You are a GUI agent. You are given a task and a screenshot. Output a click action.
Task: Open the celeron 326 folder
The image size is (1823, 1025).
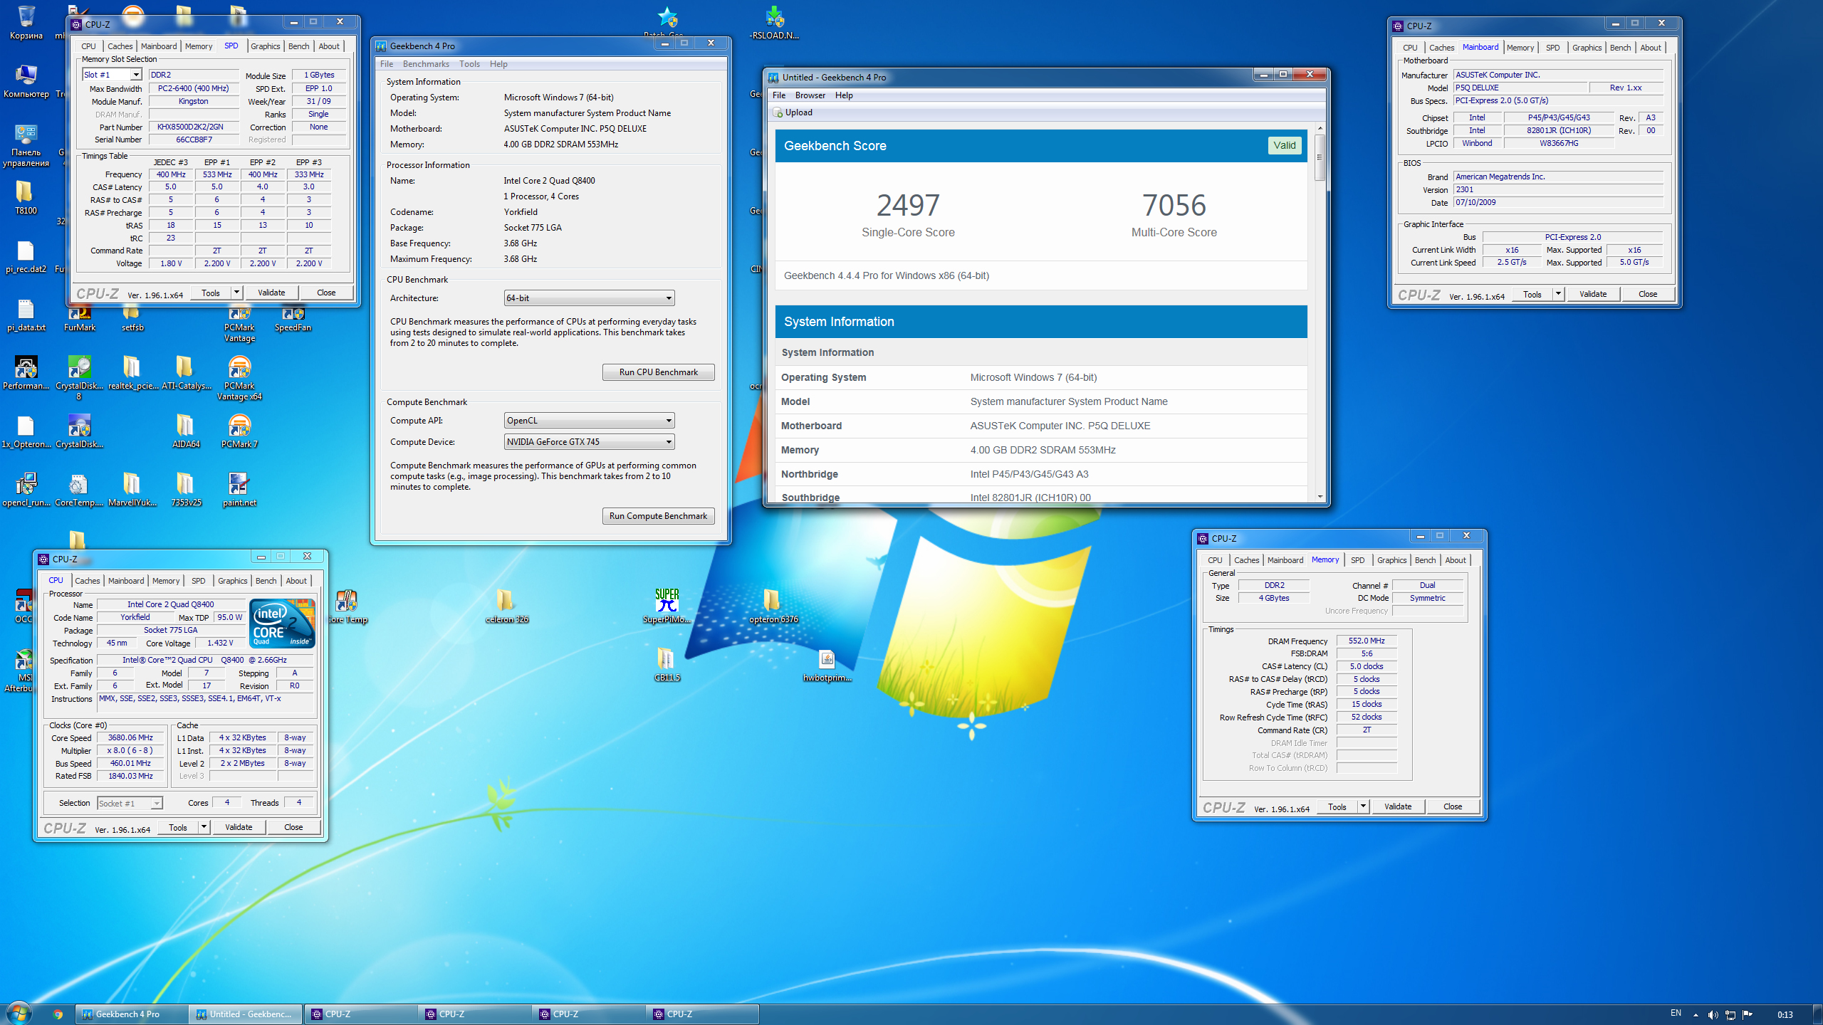coord(506,606)
